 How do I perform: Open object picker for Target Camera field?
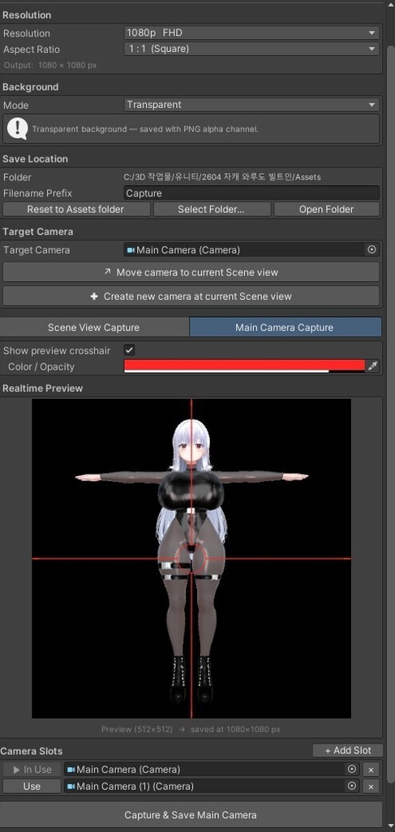pyautogui.click(x=371, y=249)
